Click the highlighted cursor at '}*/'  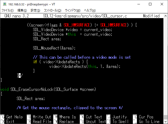coord(20,76)
